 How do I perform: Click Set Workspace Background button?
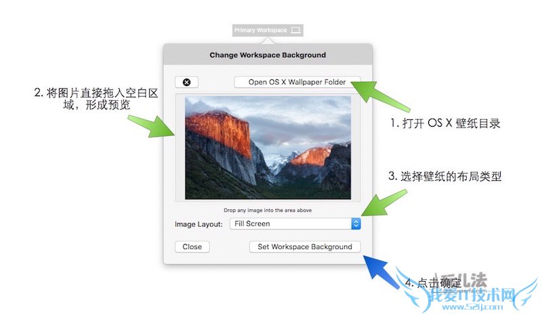coord(305,247)
